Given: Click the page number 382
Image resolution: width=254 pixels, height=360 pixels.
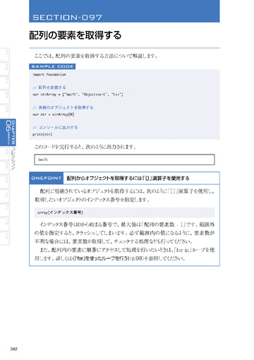Looking at the screenshot, I should [x=14, y=349].
